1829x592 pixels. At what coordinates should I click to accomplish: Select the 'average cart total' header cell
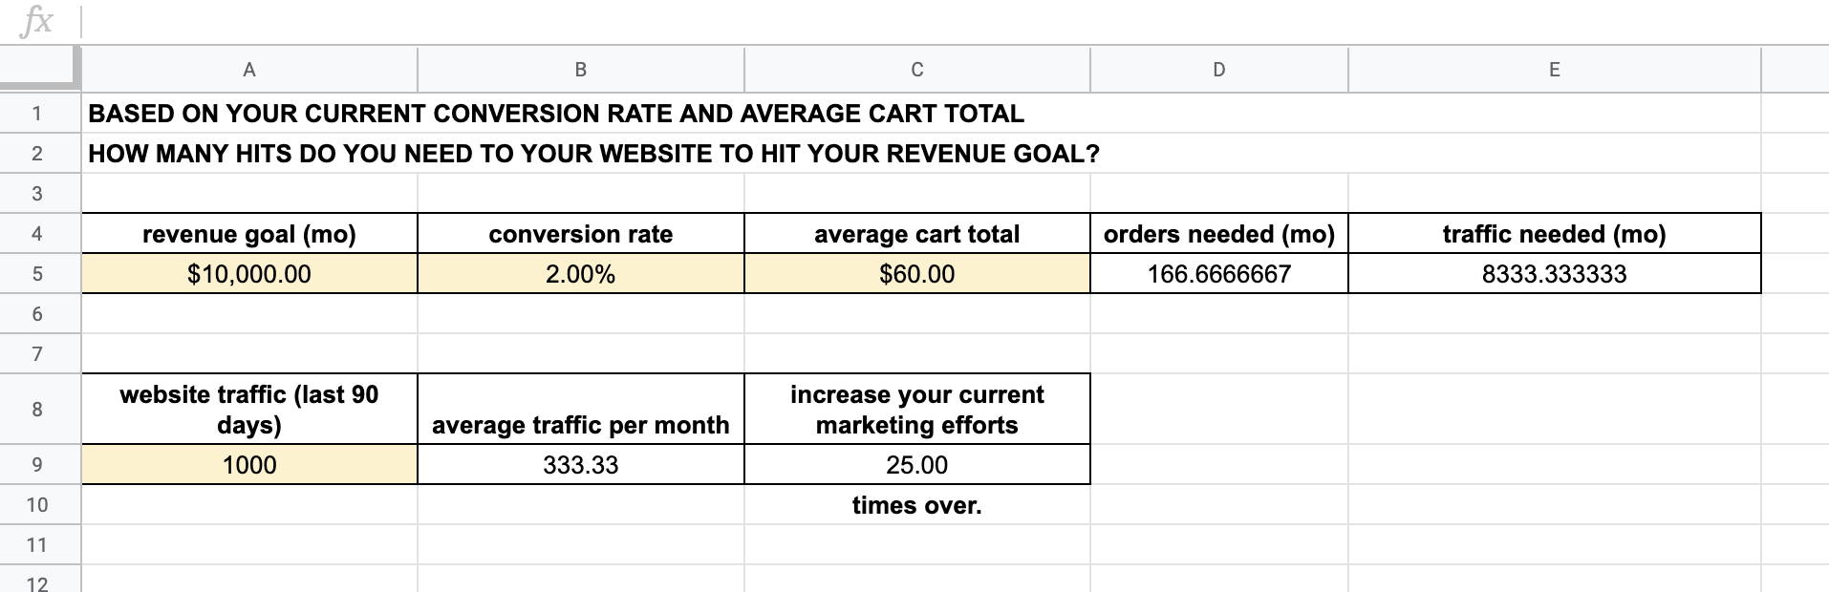(917, 234)
